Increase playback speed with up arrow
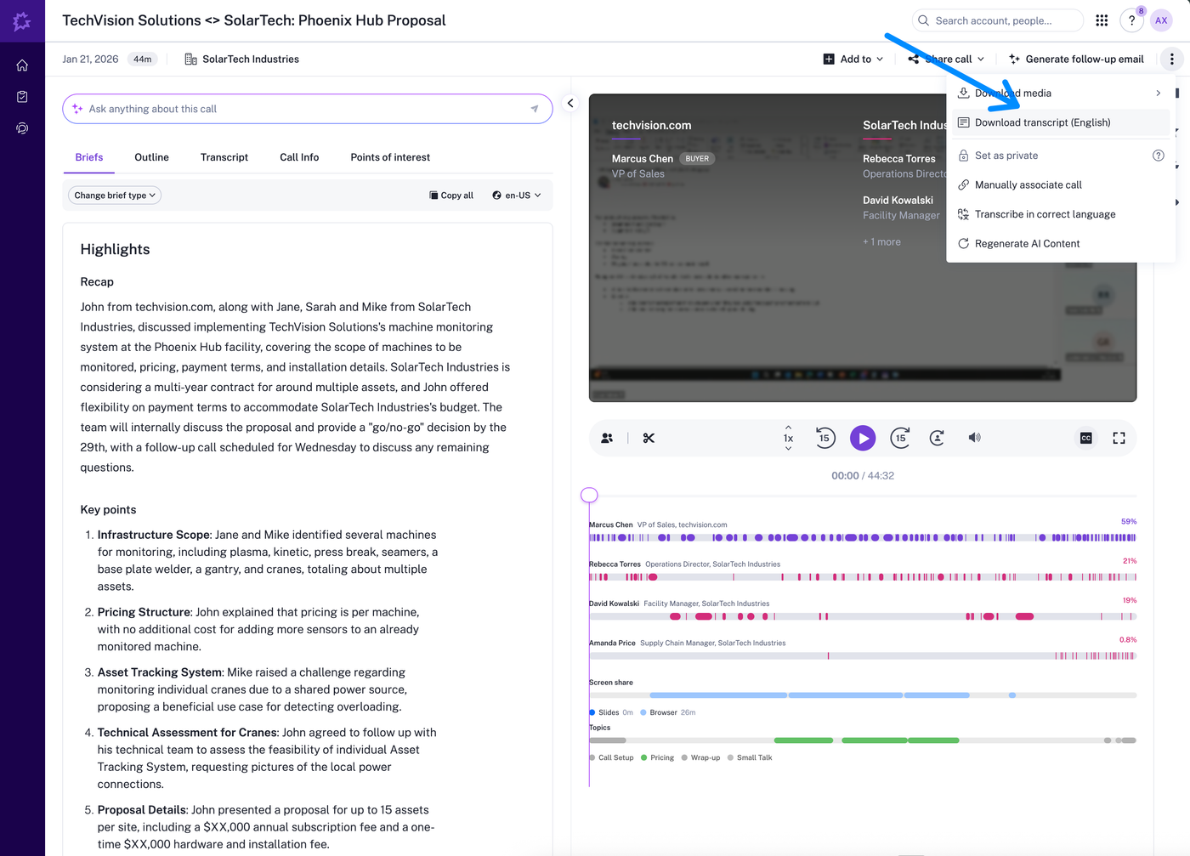 pyautogui.click(x=788, y=428)
